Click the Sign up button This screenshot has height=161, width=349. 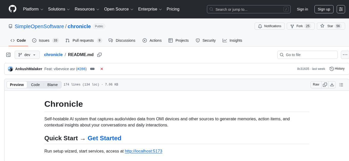[x=324, y=9]
